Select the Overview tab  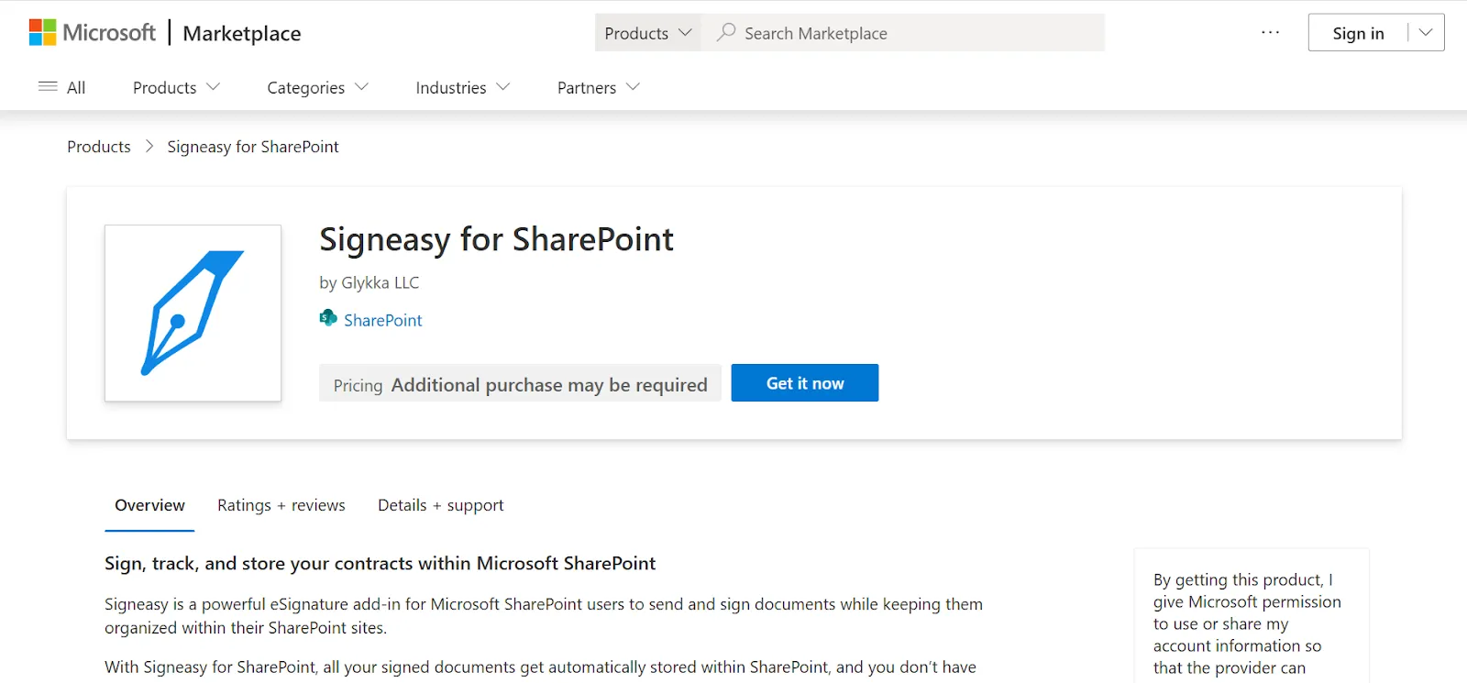point(149,505)
